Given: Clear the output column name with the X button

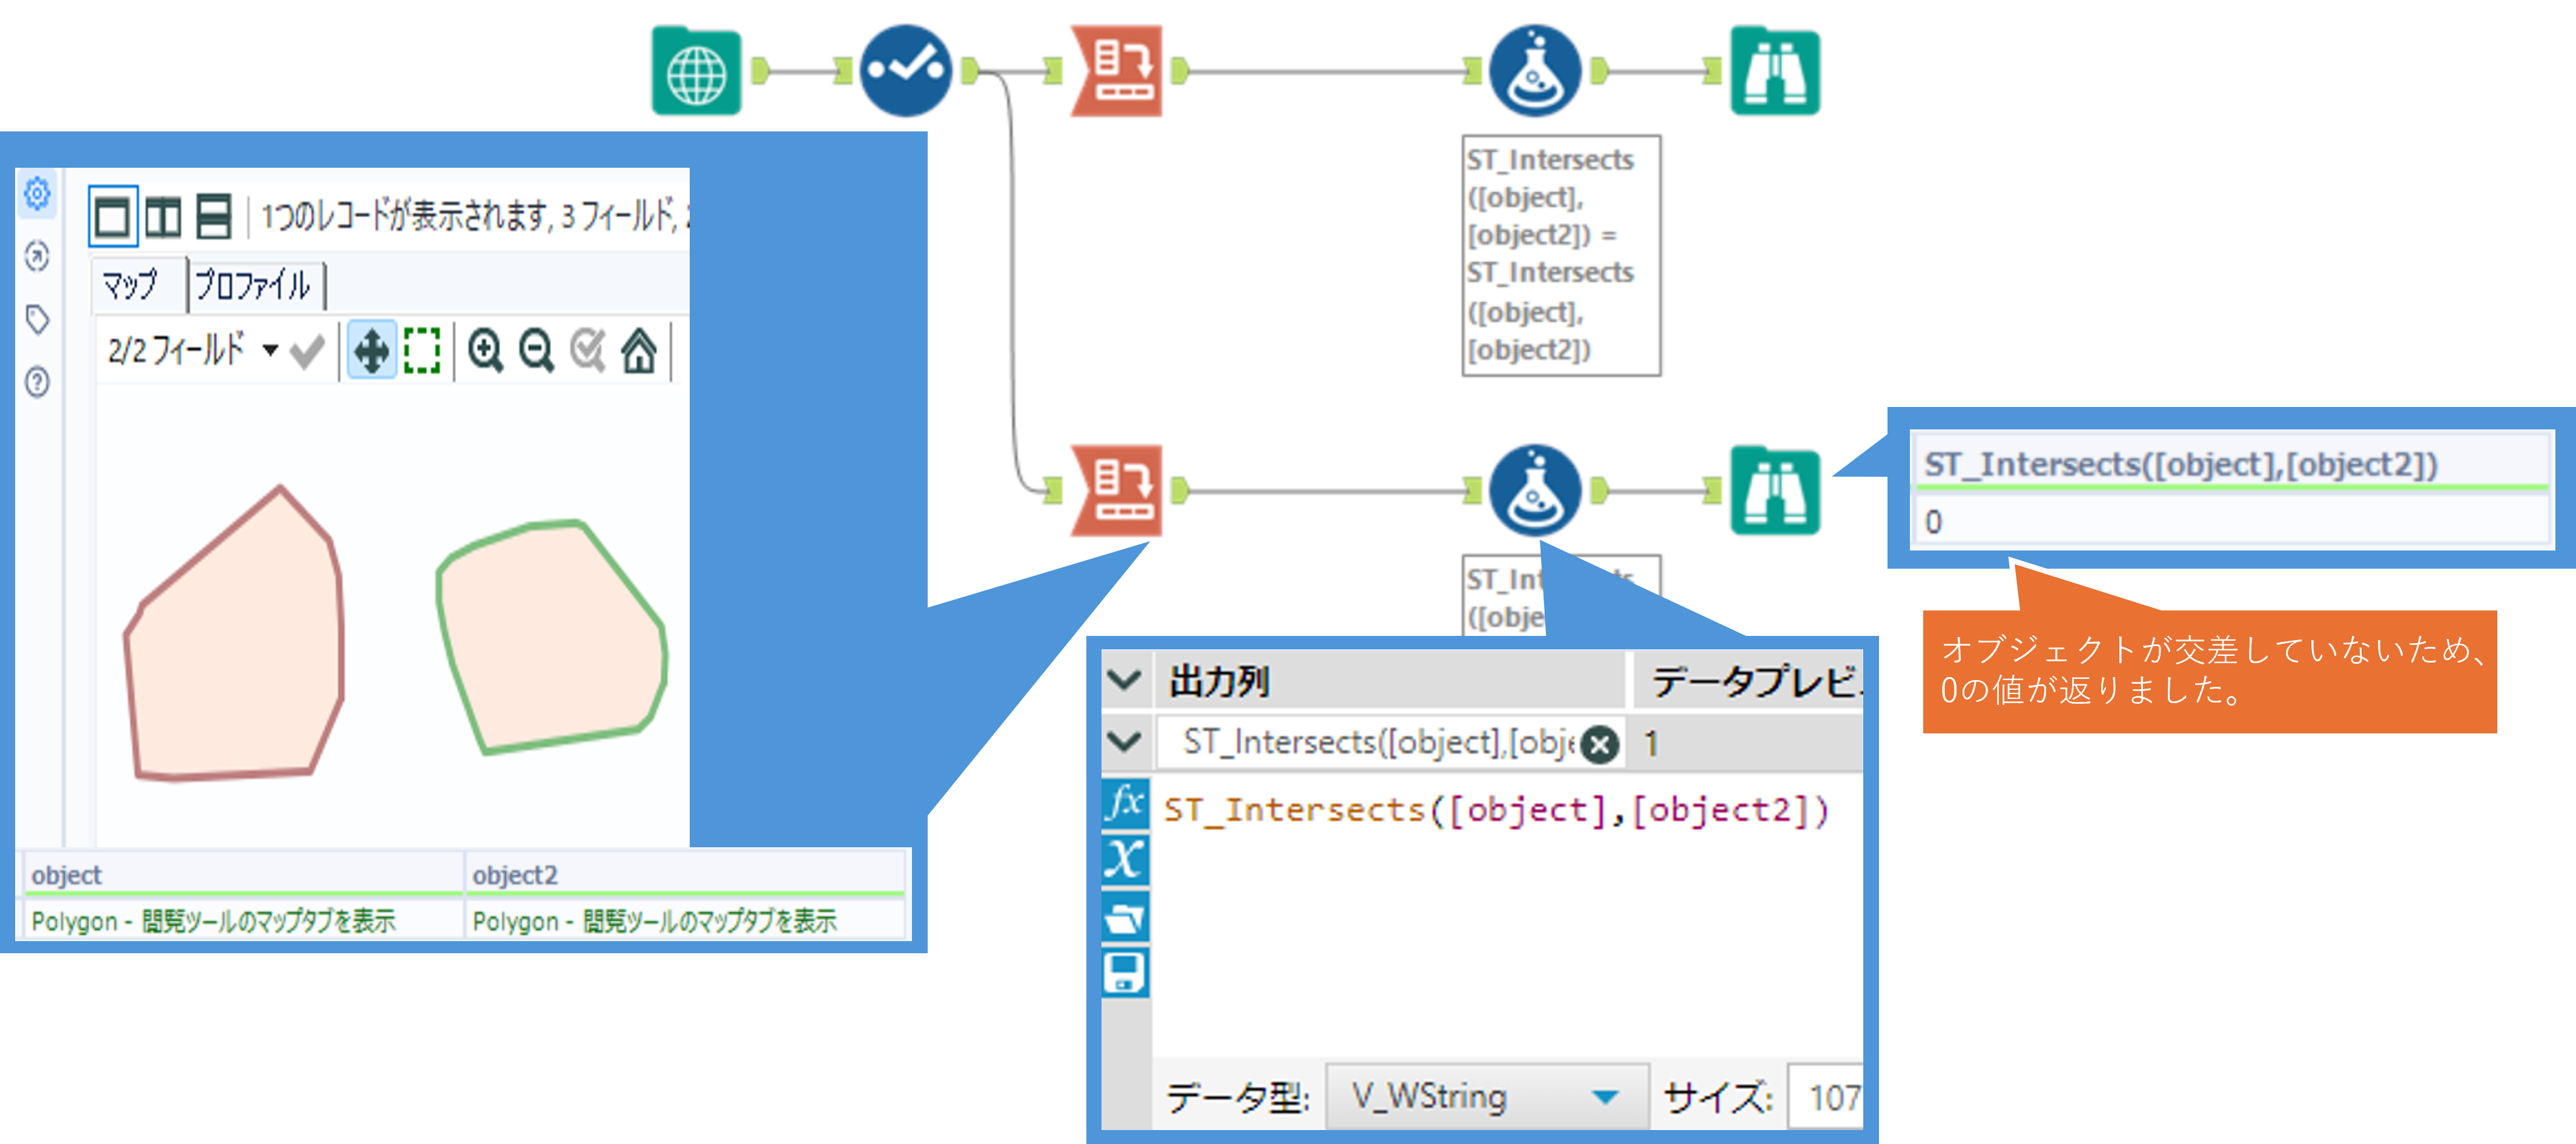Looking at the screenshot, I should 1600,744.
